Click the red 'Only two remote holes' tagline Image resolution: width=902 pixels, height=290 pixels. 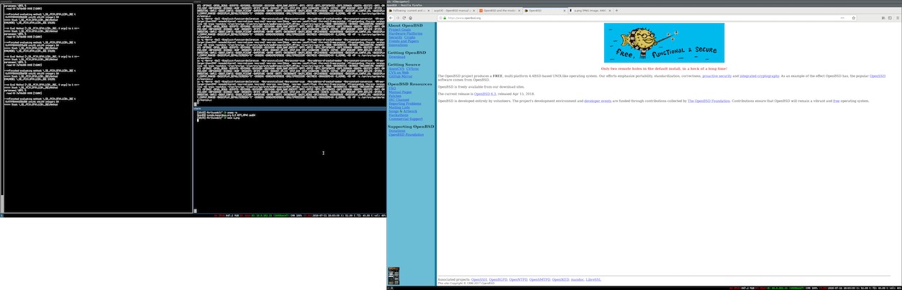(x=664, y=68)
